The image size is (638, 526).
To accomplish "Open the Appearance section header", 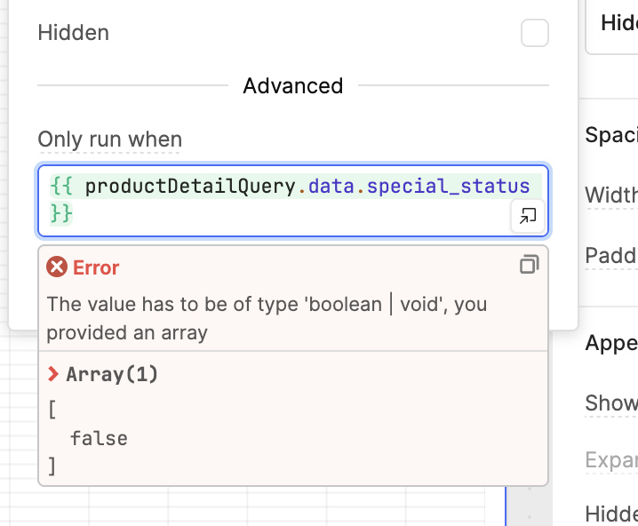I will [611, 343].
